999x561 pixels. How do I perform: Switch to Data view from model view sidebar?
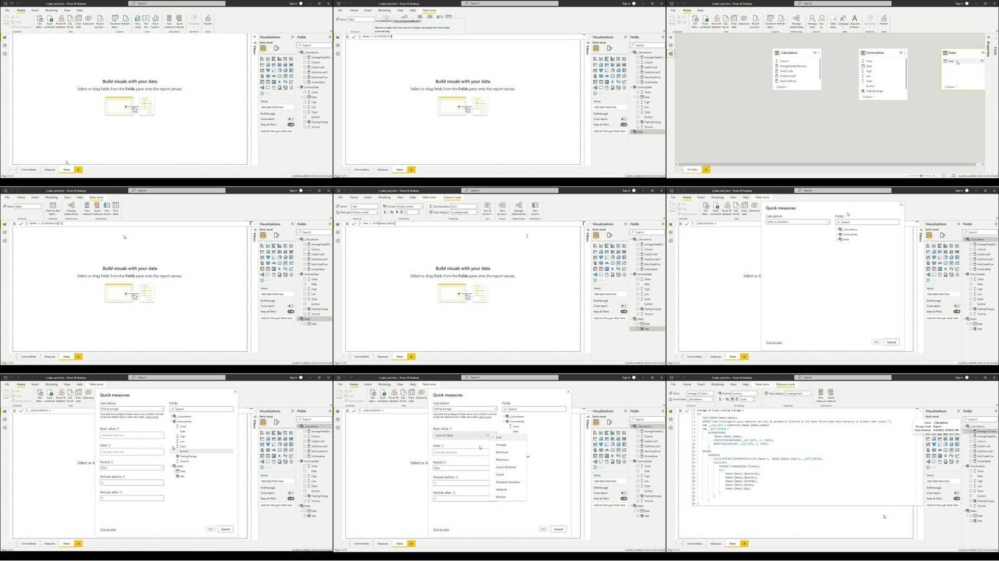click(x=671, y=46)
